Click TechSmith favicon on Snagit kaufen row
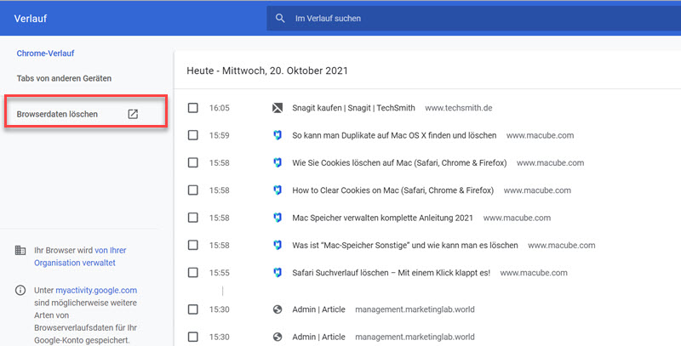This screenshot has height=346, width=681. 278,108
